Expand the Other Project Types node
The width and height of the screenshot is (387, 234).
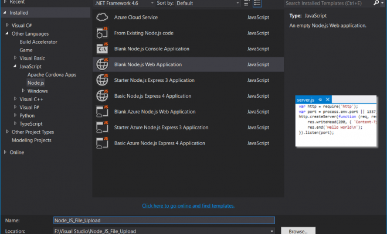pyautogui.click(x=8, y=132)
